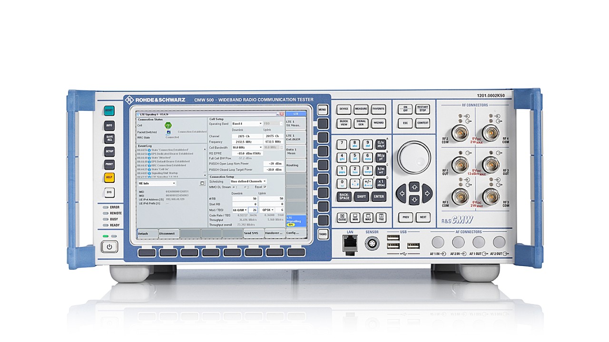Click the Packet Switched status icon

coord(168,133)
